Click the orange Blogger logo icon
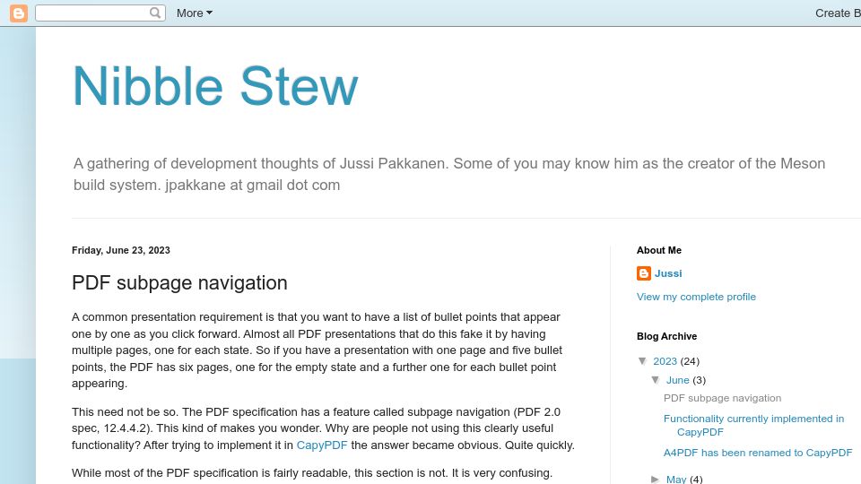The height and width of the screenshot is (484, 861). click(19, 13)
